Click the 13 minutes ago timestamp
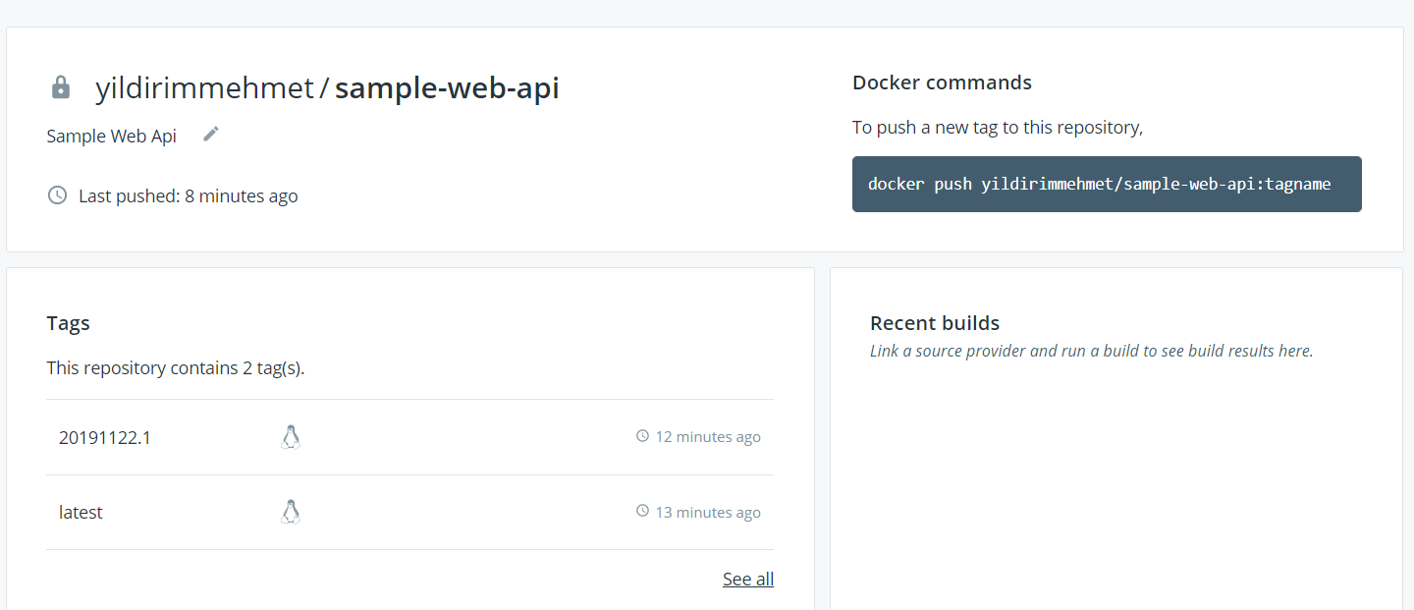 708,512
